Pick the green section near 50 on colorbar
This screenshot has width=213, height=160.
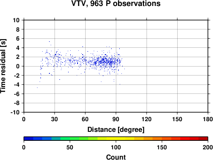70,139
